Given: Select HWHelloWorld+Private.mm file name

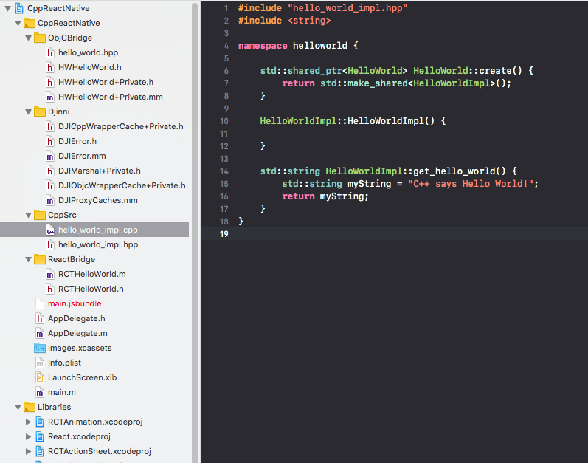Looking at the screenshot, I should (110, 97).
